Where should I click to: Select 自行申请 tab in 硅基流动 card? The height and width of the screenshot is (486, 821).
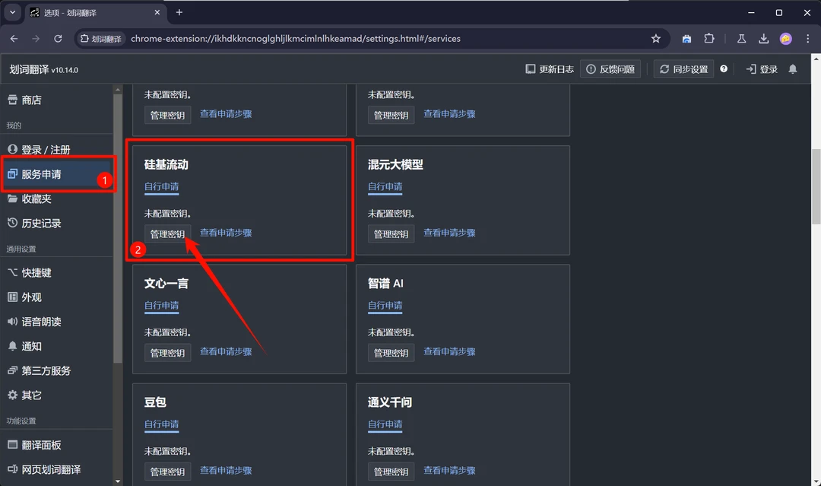point(162,187)
